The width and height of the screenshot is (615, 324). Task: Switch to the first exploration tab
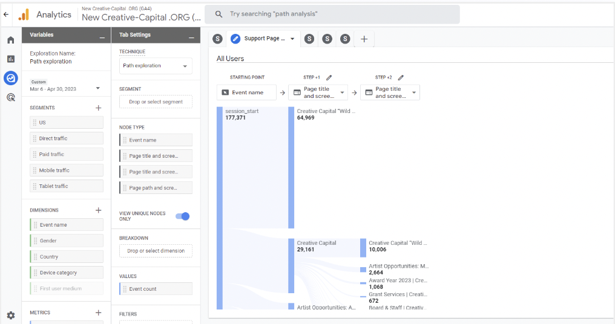tap(218, 39)
